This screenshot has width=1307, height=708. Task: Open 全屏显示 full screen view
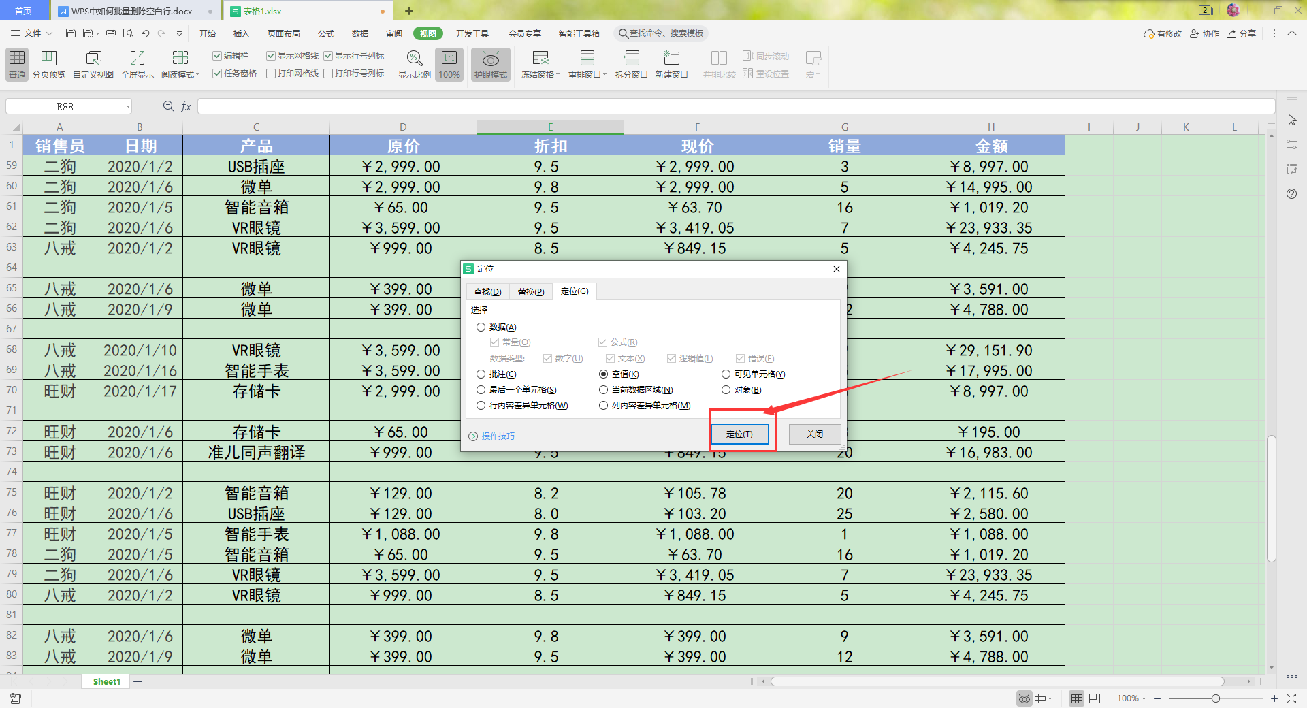[x=137, y=59]
